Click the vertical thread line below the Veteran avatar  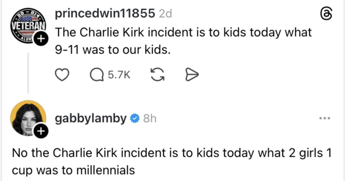click(28, 73)
